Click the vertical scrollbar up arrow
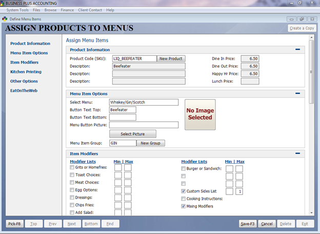320x234 pixels. [311, 37]
